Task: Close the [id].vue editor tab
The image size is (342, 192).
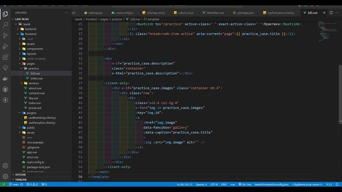Action: (324, 13)
